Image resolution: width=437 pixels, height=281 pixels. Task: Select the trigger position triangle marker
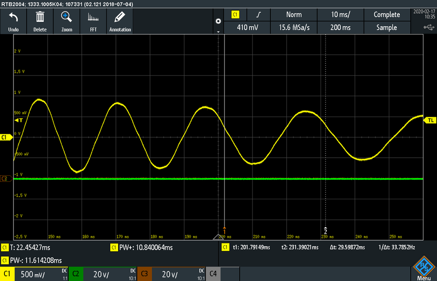coord(218,237)
